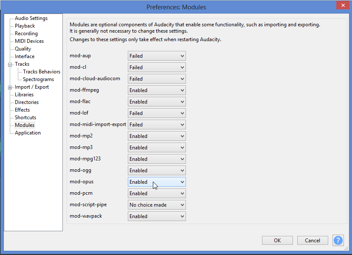Select the Import / Export category label
Screen dimensions: 352x255
(x=32, y=87)
